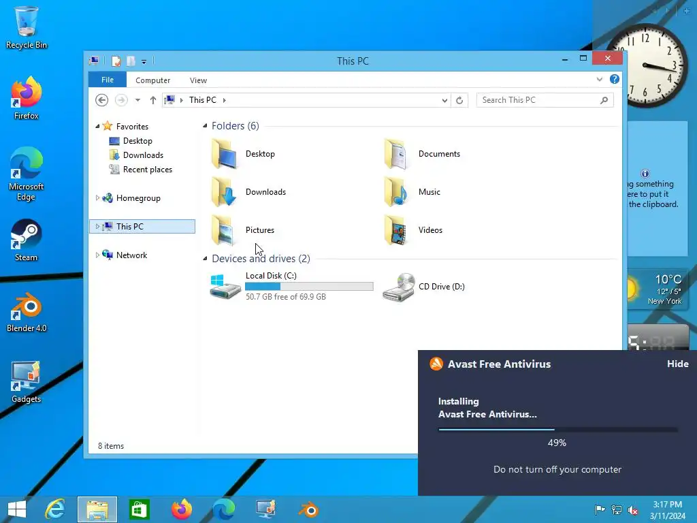
Task: Collapse the Folders (6) group
Action: pyautogui.click(x=205, y=126)
